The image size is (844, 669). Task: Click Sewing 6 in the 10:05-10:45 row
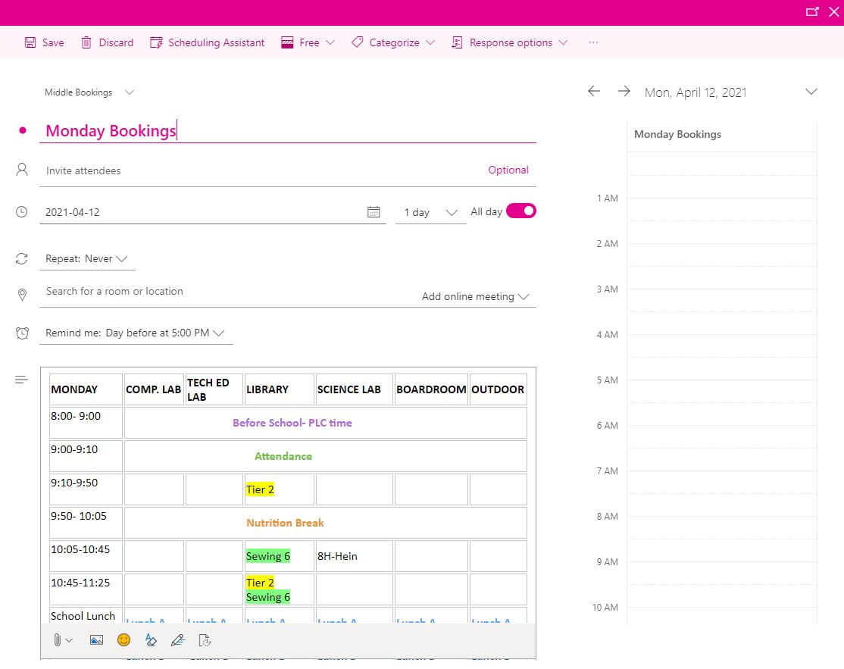268,556
